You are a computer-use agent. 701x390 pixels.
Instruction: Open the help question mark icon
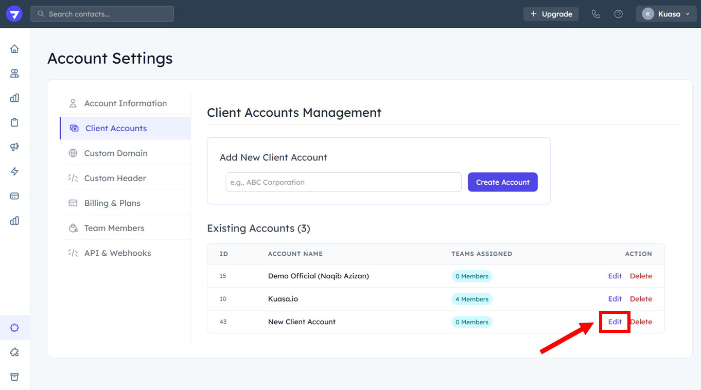(x=619, y=14)
